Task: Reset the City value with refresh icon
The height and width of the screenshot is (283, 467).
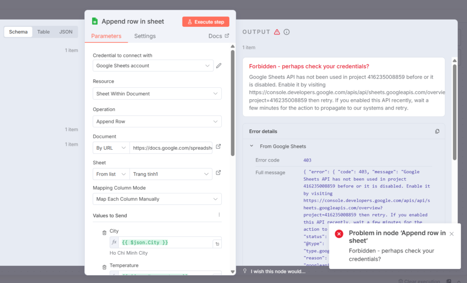Action: pos(217,244)
